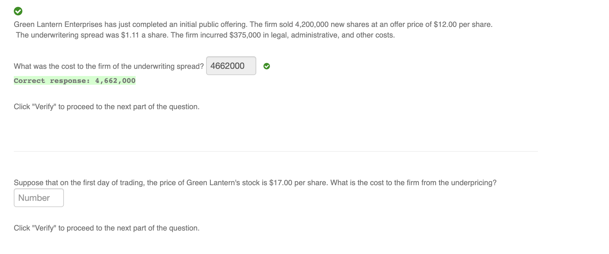Click the green correctness icon after the input field
Image resolution: width=609 pixels, height=254 pixels.
tap(267, 66)
